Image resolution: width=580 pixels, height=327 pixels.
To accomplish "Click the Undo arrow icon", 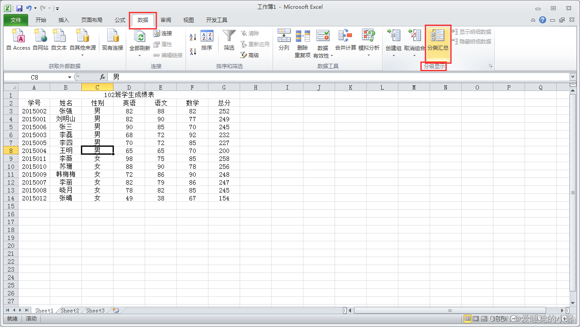I will (29, 8).
